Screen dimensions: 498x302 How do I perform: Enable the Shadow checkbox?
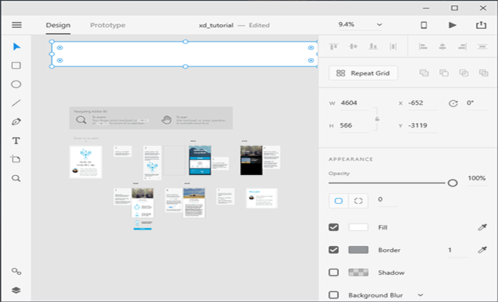334,273
